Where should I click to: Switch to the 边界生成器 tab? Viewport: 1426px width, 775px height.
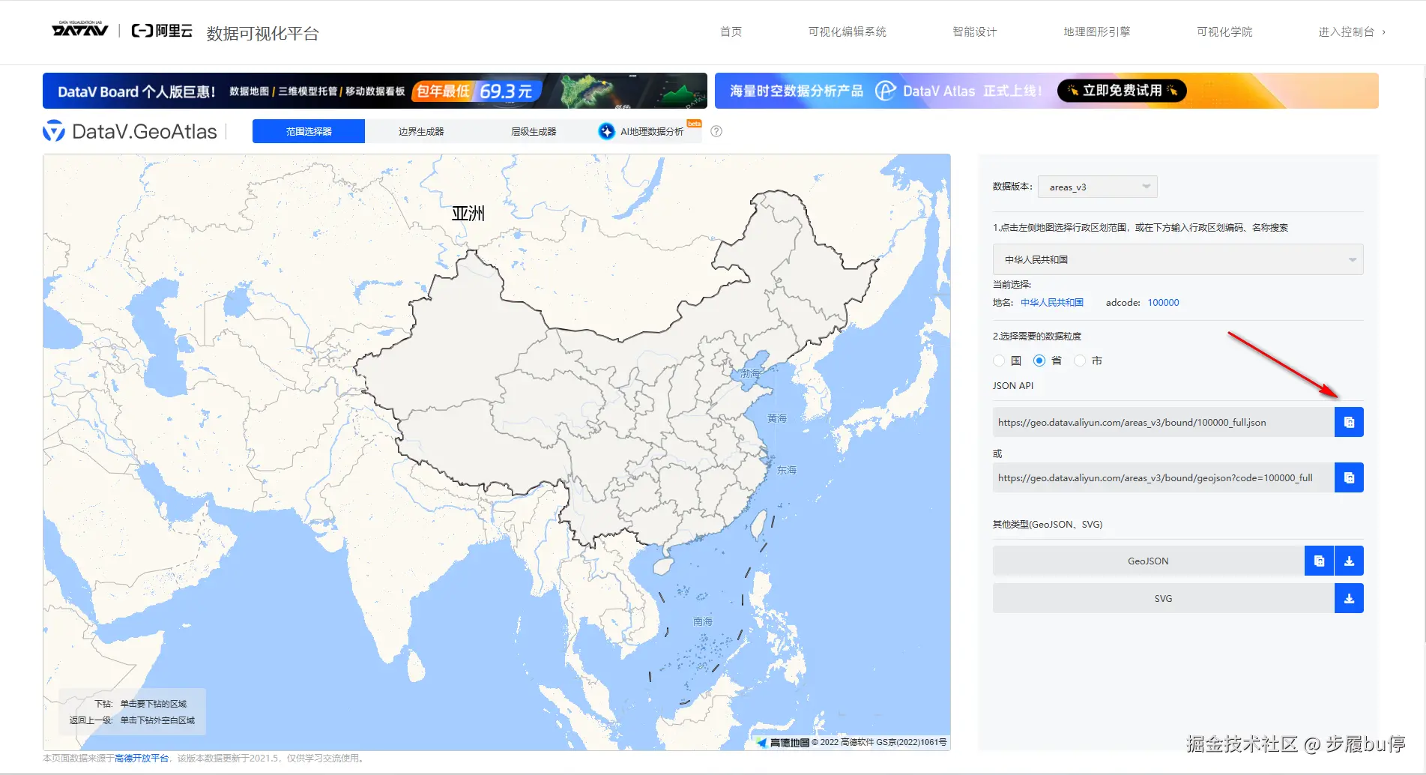coord(421,131)
